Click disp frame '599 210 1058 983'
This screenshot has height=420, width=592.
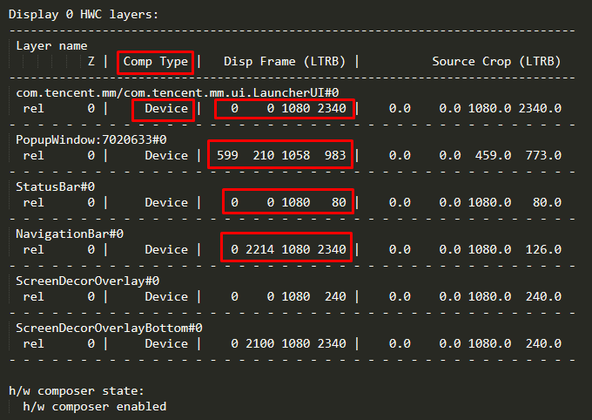point(281,156)
